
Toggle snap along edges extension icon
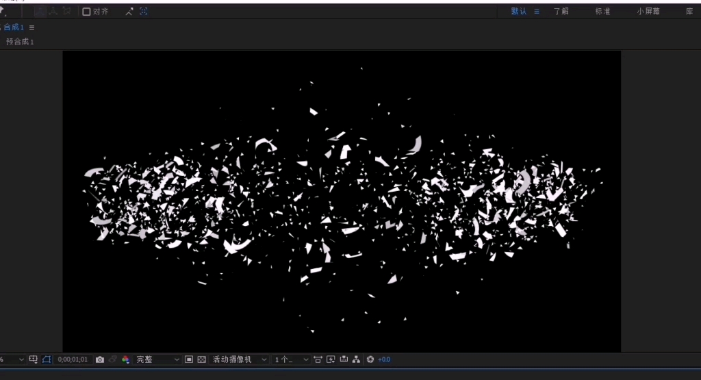(x=129, y=12)
